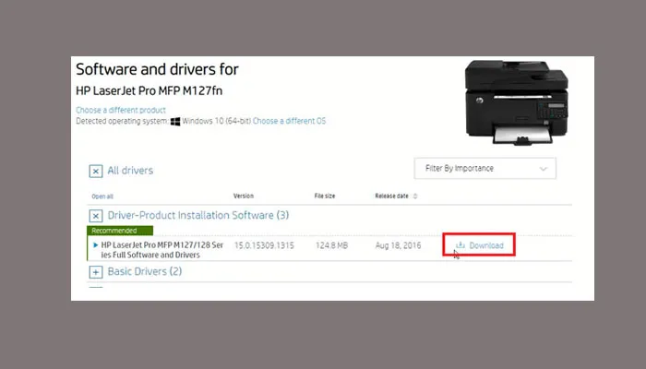Click the Open all link

click(x=102, y=196)
